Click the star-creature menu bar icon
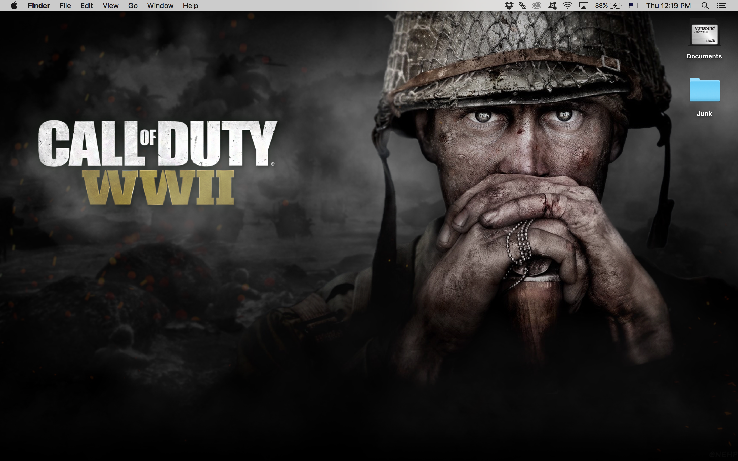This screenshot has height=461, width=738. tap(552, 5)
